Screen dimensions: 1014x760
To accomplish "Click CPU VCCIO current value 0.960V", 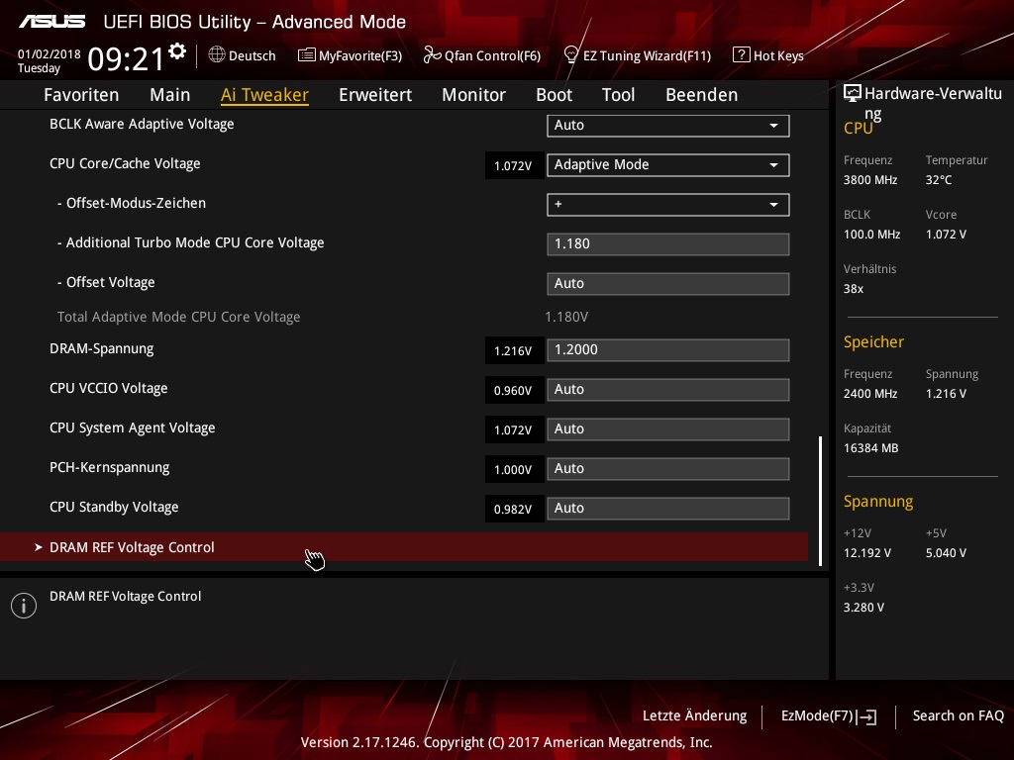I will tap(513, 390).
